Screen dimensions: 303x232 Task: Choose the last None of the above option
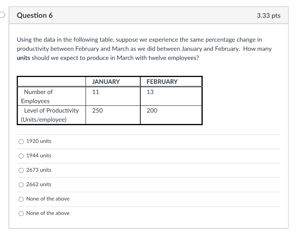point(21,213)
